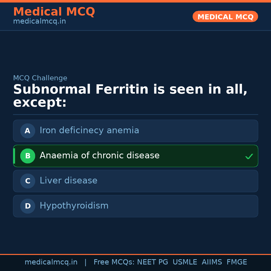This screenshot has width=271, height=271.
Task: Click the FMGE text in footer
Action: (x=237, y=262)
